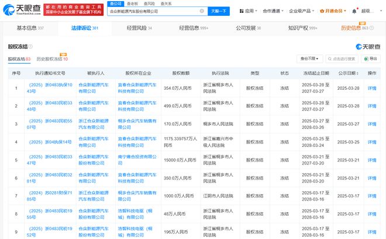This screenshot has width=386, height=239.
Task: Clear the search box with the X icon
Action: tap(202, 11)
